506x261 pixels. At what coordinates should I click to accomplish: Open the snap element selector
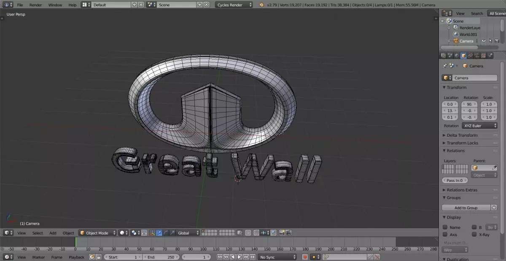pyautogui.click(x=265, y=233)
